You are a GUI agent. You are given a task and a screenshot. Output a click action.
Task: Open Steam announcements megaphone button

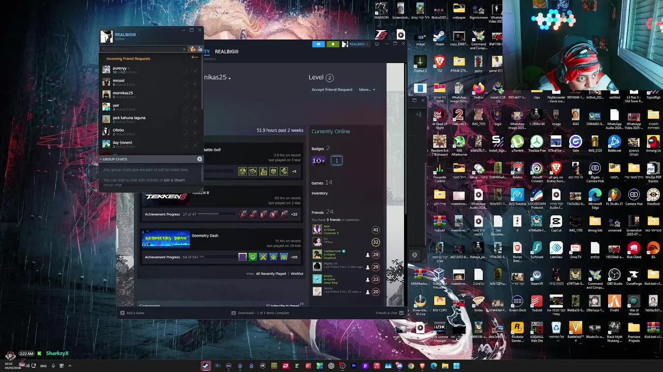click(x=318, y=44)
